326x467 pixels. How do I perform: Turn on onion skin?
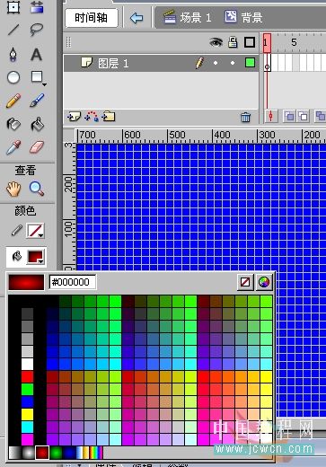289,116
